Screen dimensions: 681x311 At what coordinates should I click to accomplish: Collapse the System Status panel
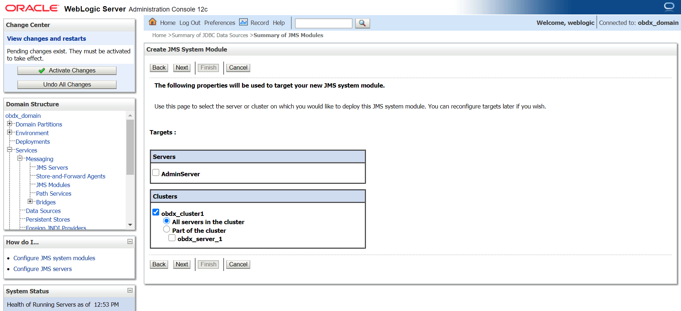[x=130, y=290]
